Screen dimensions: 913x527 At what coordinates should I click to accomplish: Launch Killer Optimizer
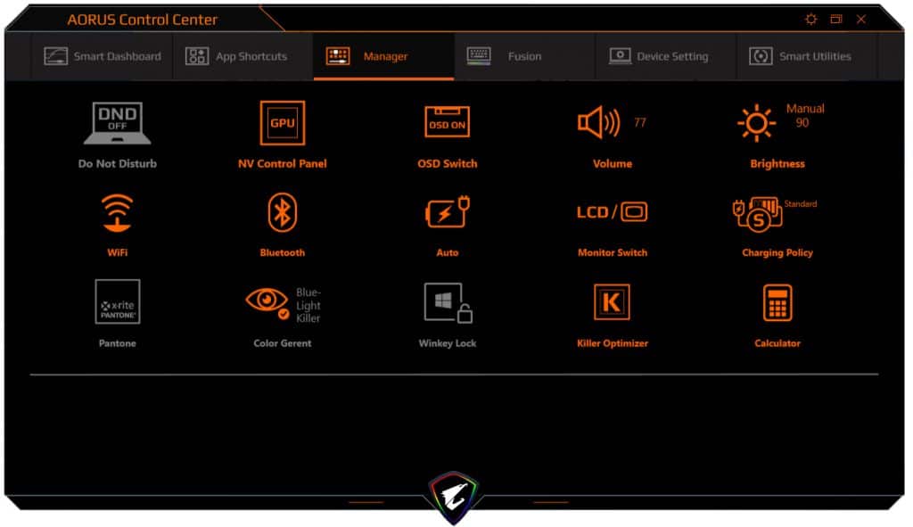[x=612, y=301]
